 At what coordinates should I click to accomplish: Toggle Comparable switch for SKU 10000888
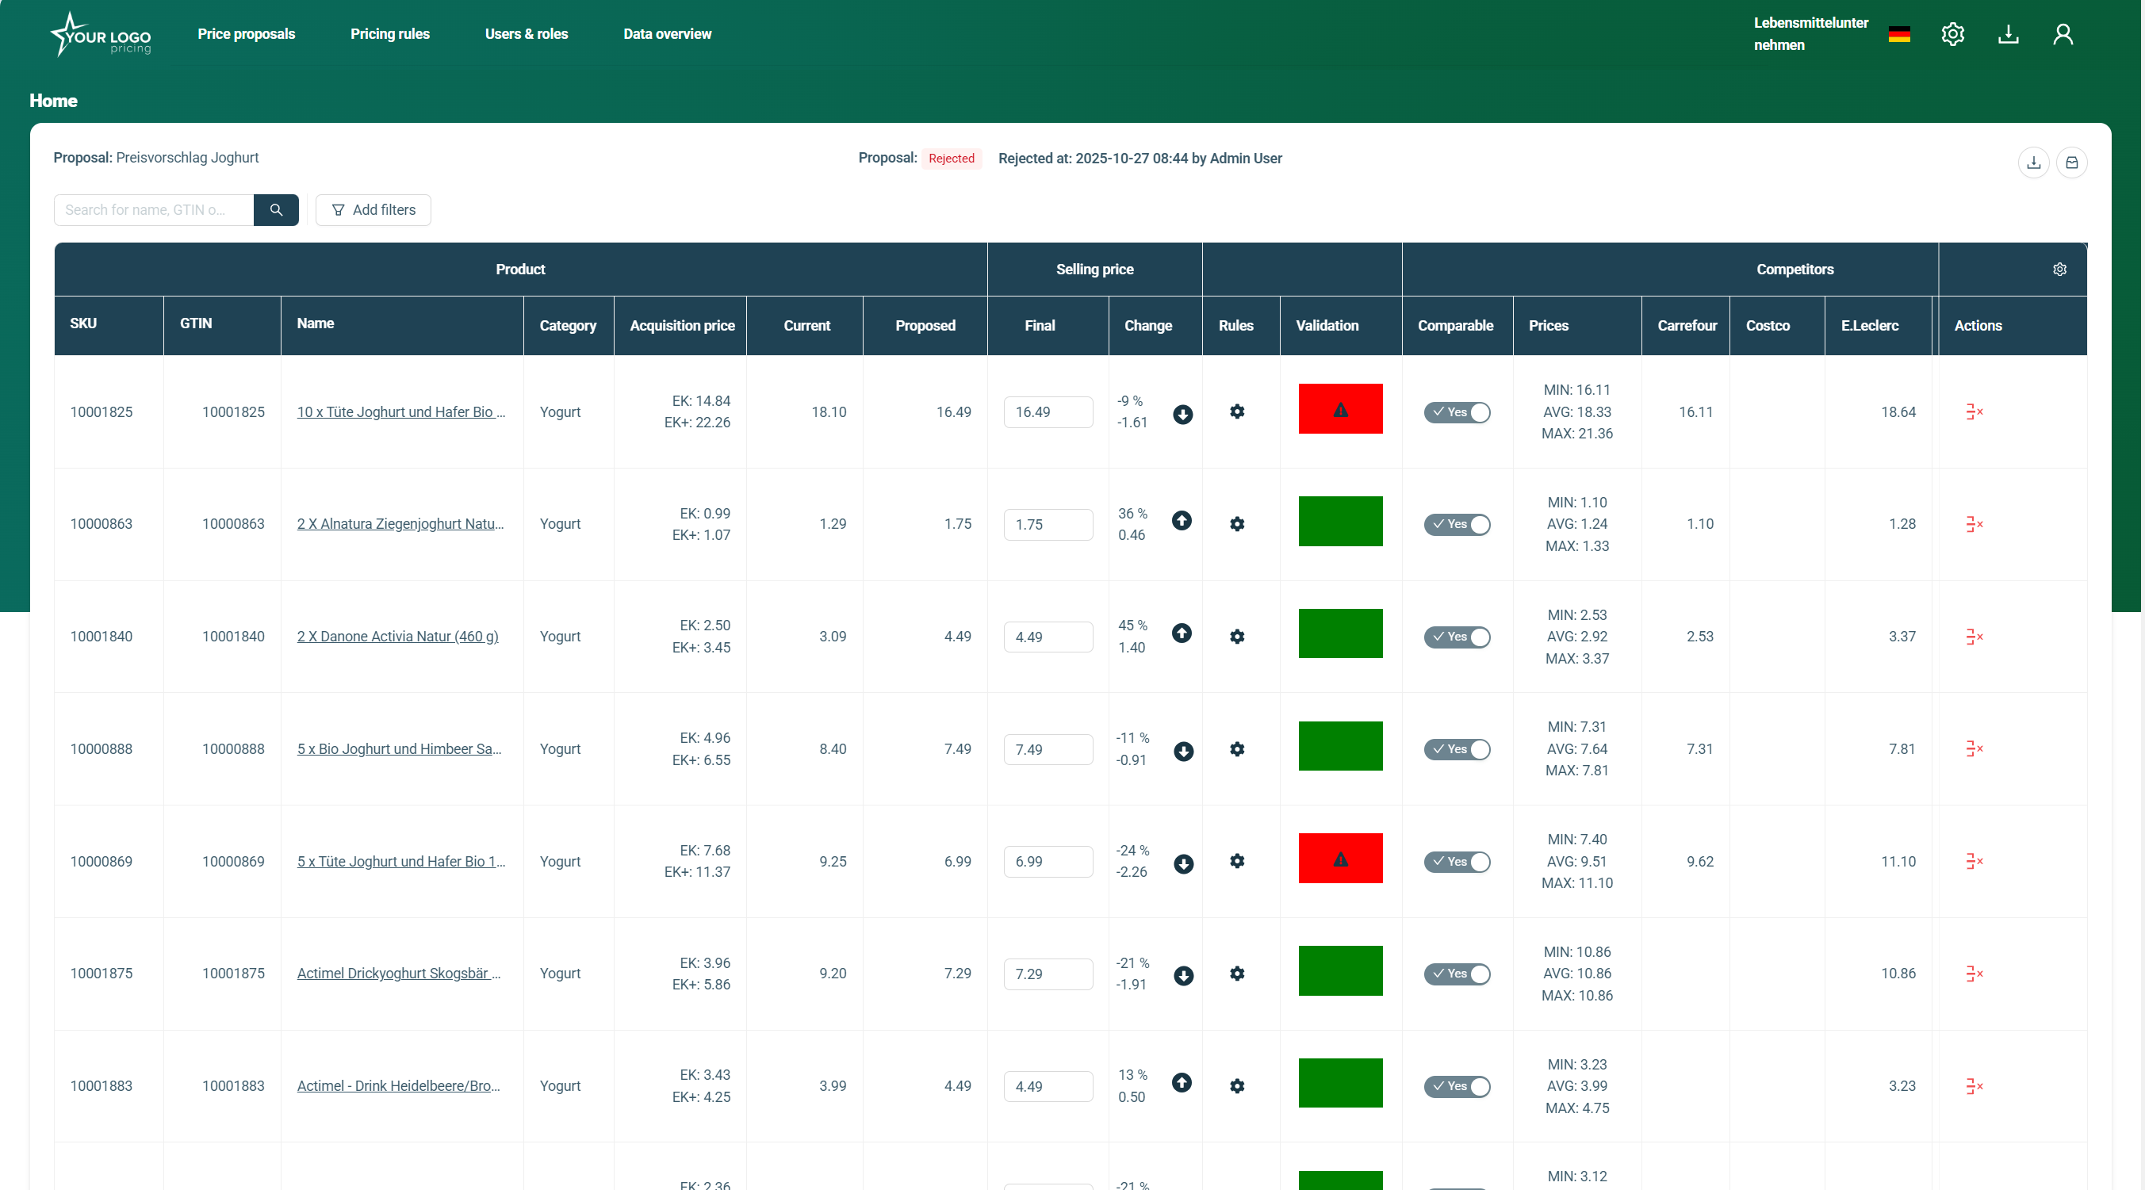tap(1457, 749)
